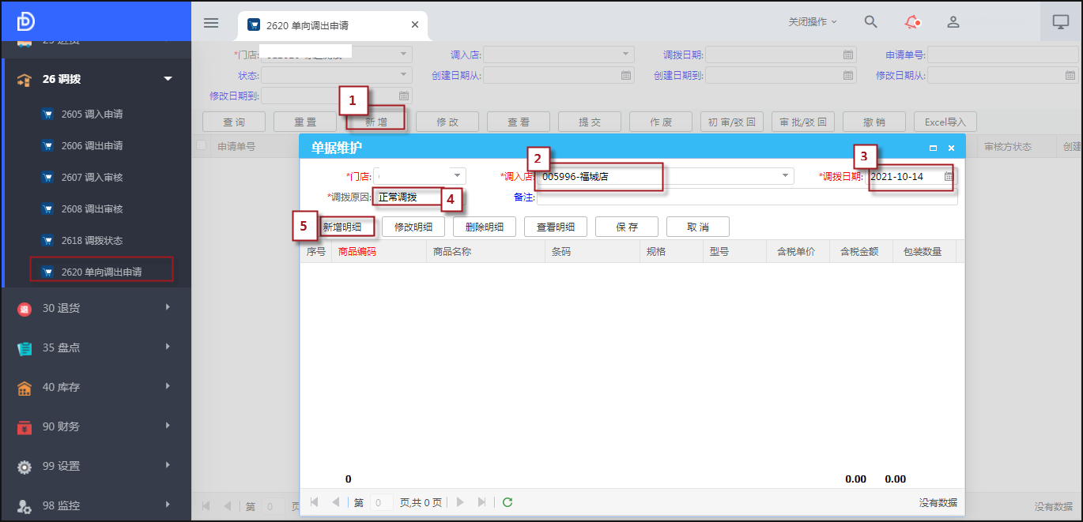Go to last page in 单据维护 dialog

click(481, 502)
